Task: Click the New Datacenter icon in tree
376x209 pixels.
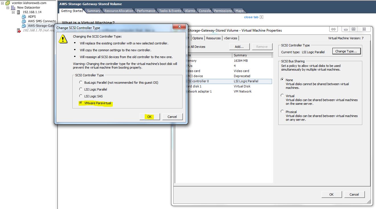Action: (13, 8)
